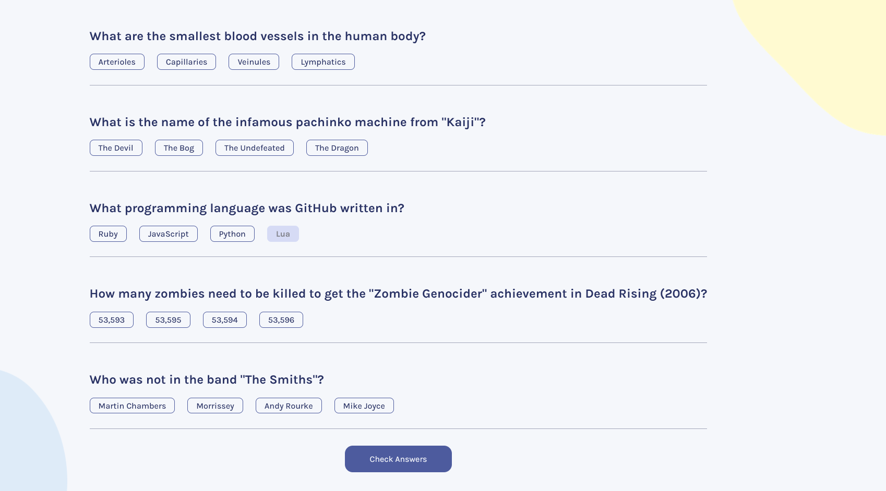This screenshot has width=886, height=491.
Task: Click the GitHub programming language question
Action: pyautogui.click(x=247, y=208)
